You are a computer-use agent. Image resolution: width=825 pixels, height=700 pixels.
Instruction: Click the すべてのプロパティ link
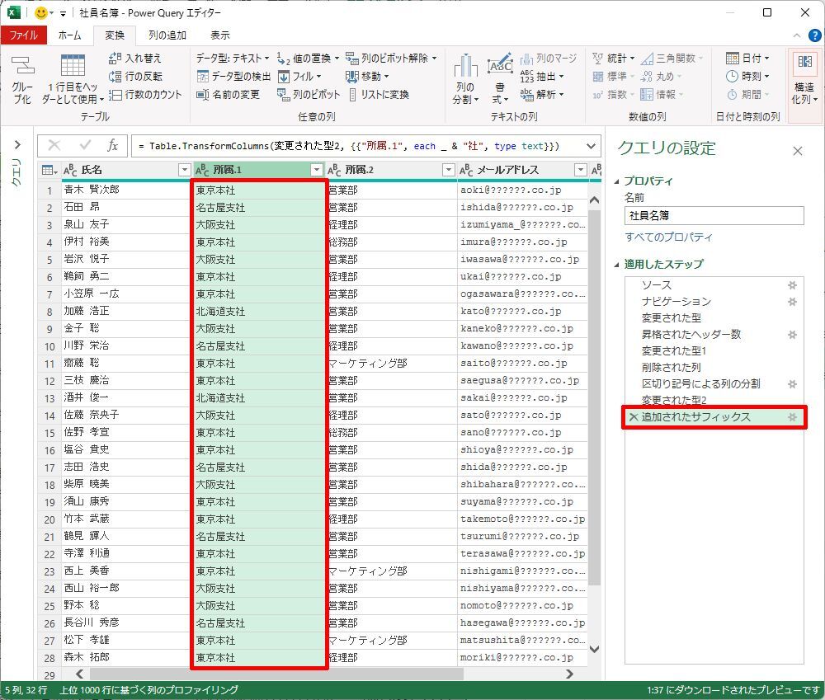[x=668, y=237]
